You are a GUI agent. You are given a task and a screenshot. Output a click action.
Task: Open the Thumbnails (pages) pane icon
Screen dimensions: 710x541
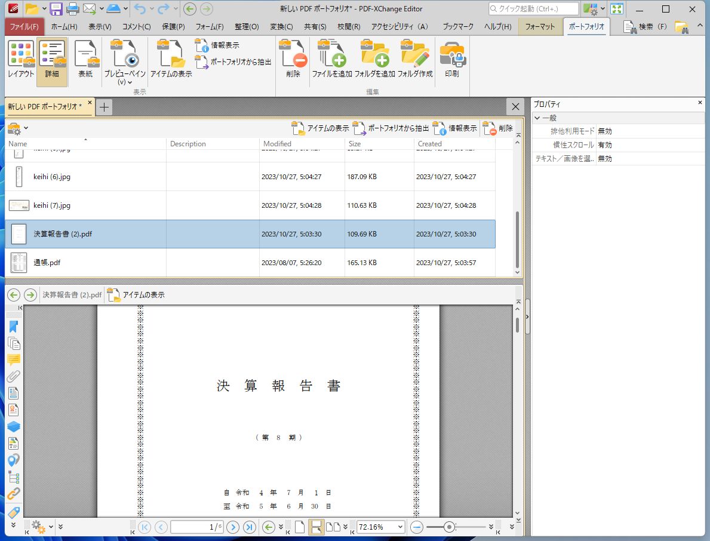[14, 343]
